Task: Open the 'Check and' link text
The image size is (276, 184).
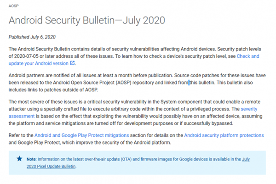Action: point(248,56)
